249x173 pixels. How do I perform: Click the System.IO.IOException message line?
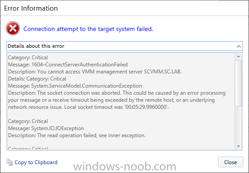46,128
